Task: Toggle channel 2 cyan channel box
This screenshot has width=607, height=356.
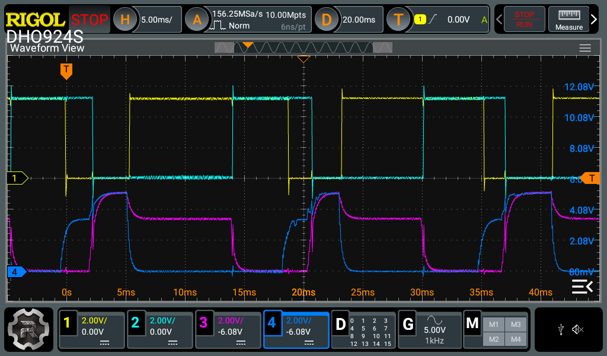Action: point(160,329)
